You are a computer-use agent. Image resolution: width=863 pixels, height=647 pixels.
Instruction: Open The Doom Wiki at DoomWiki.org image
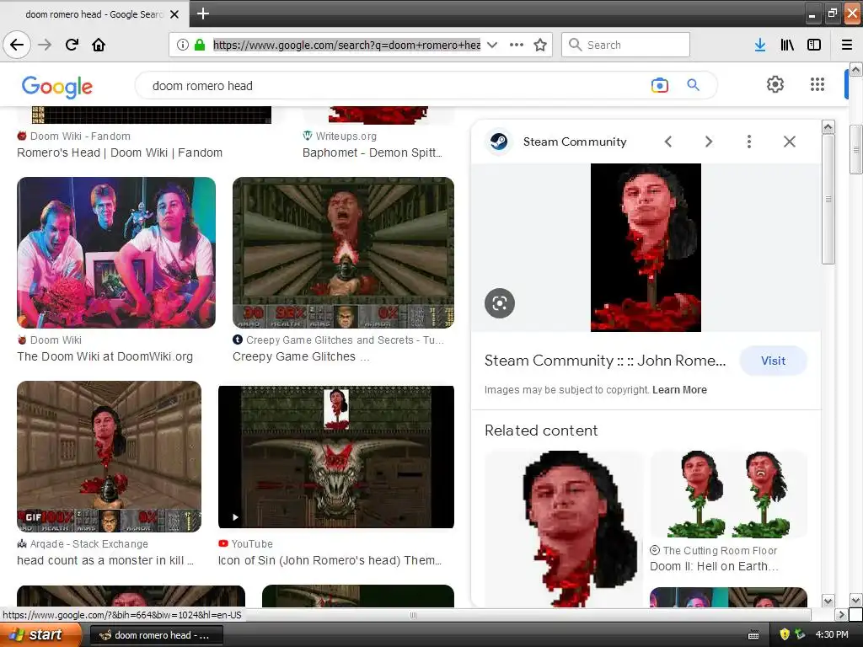116,253
